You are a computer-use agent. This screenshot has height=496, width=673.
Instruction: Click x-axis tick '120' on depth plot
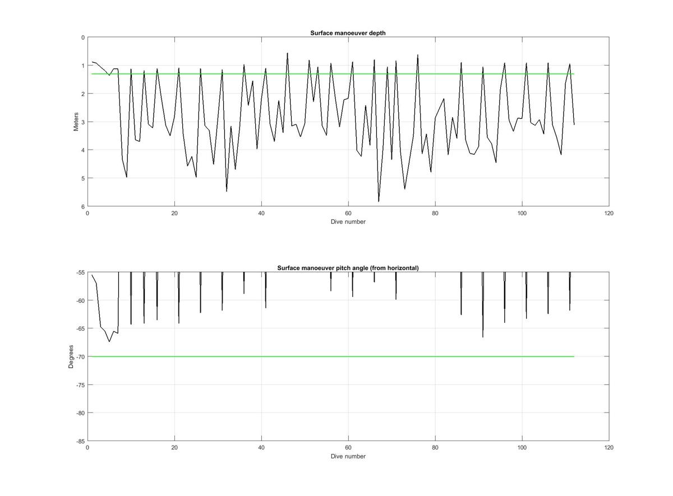click(609, 213)
